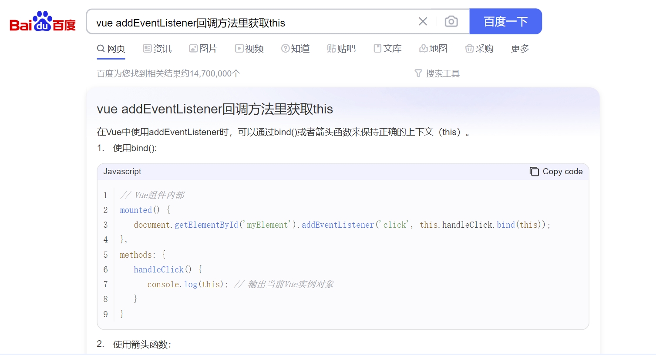Open camera image search
This screenshot has width=656, height=355.
pos(451,22)
